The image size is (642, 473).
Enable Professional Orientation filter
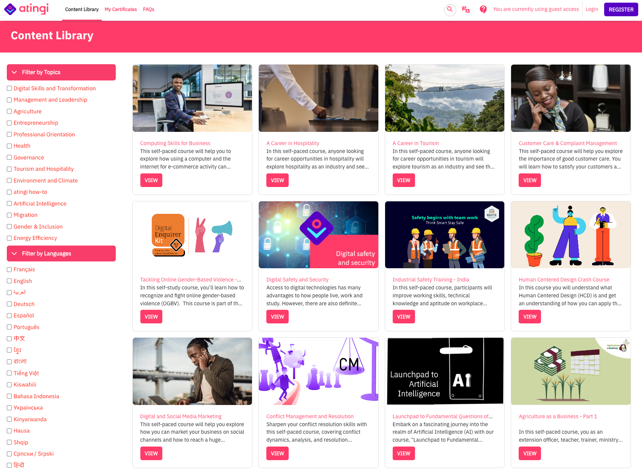pyautogui.click(x=9, y=134)
